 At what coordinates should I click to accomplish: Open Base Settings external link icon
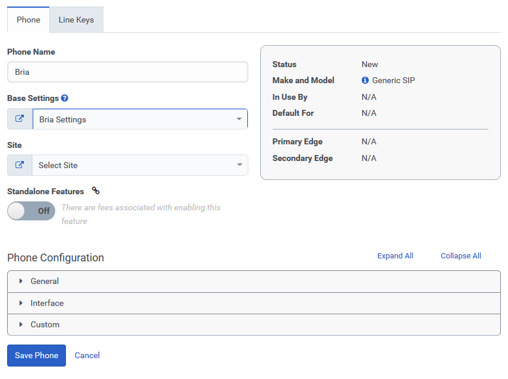(20, 119)
